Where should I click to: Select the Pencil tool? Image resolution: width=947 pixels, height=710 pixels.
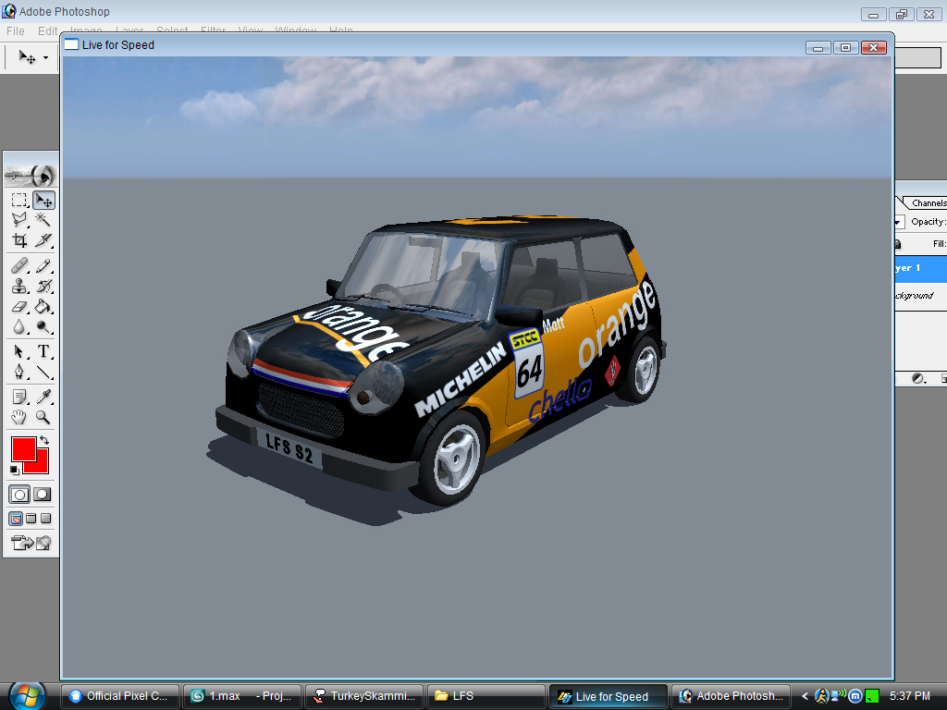coord(43,265)
